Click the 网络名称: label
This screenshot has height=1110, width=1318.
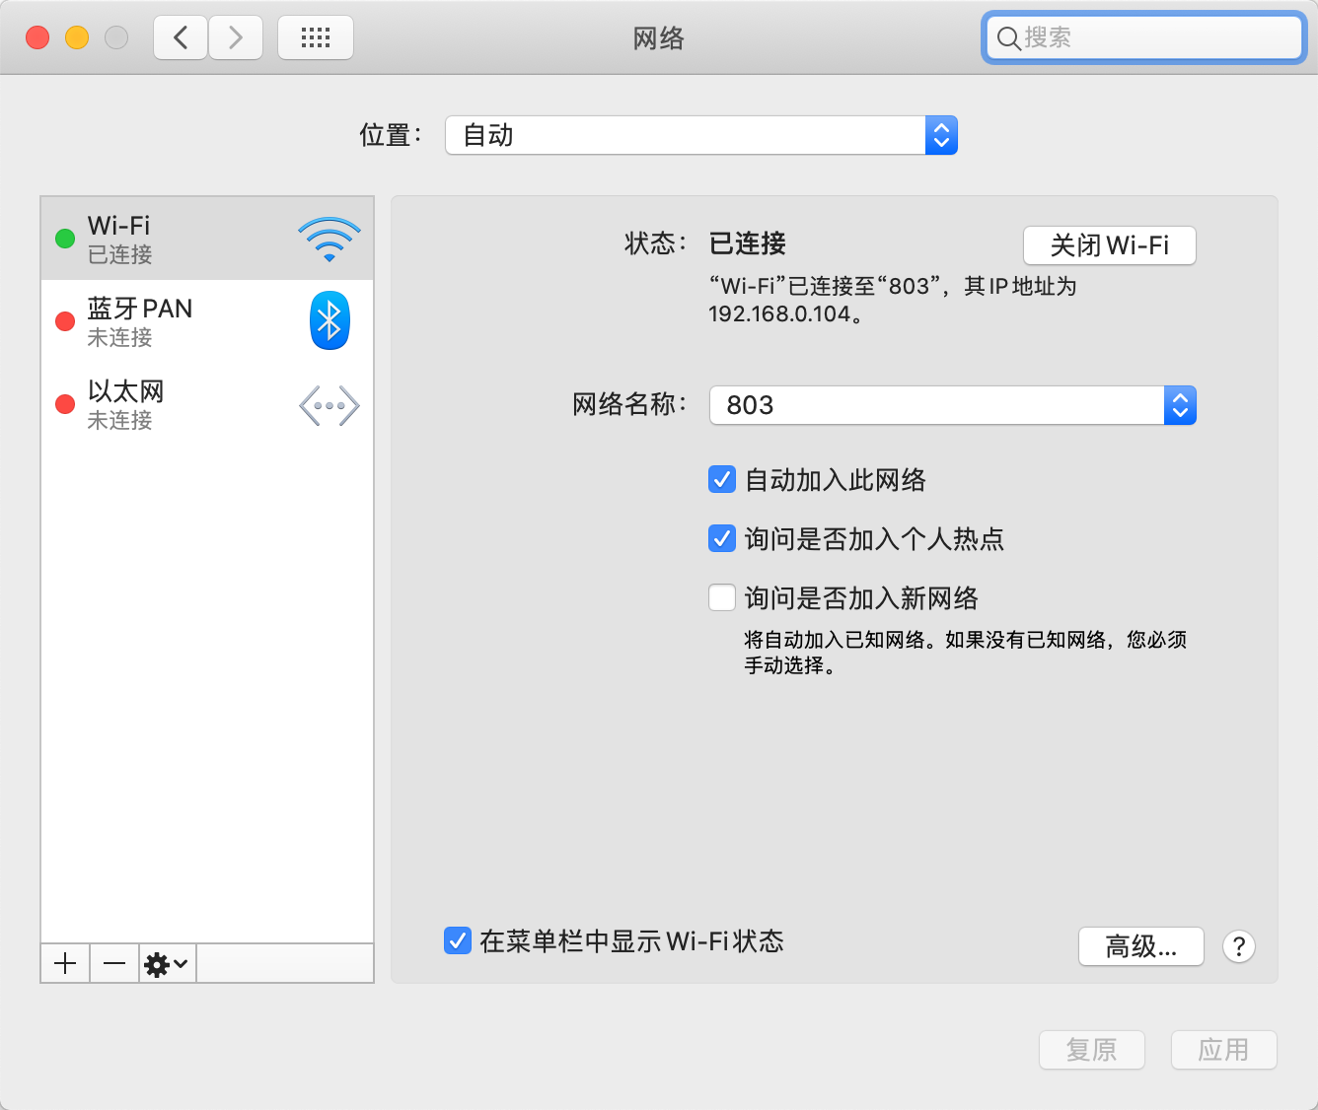click(629, 404)
